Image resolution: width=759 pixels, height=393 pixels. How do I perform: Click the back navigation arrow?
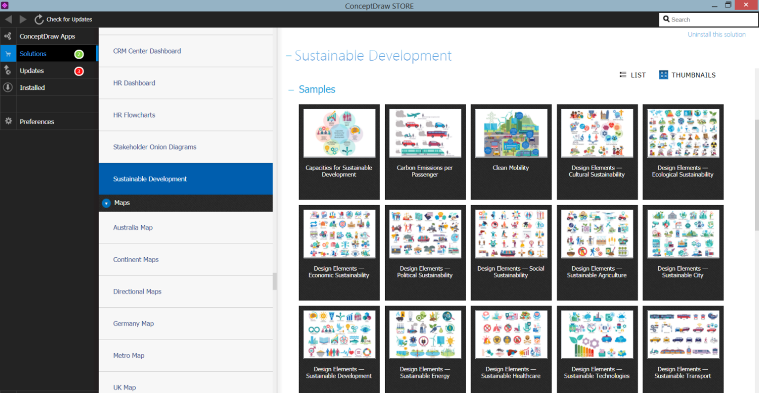pos(9,19)
